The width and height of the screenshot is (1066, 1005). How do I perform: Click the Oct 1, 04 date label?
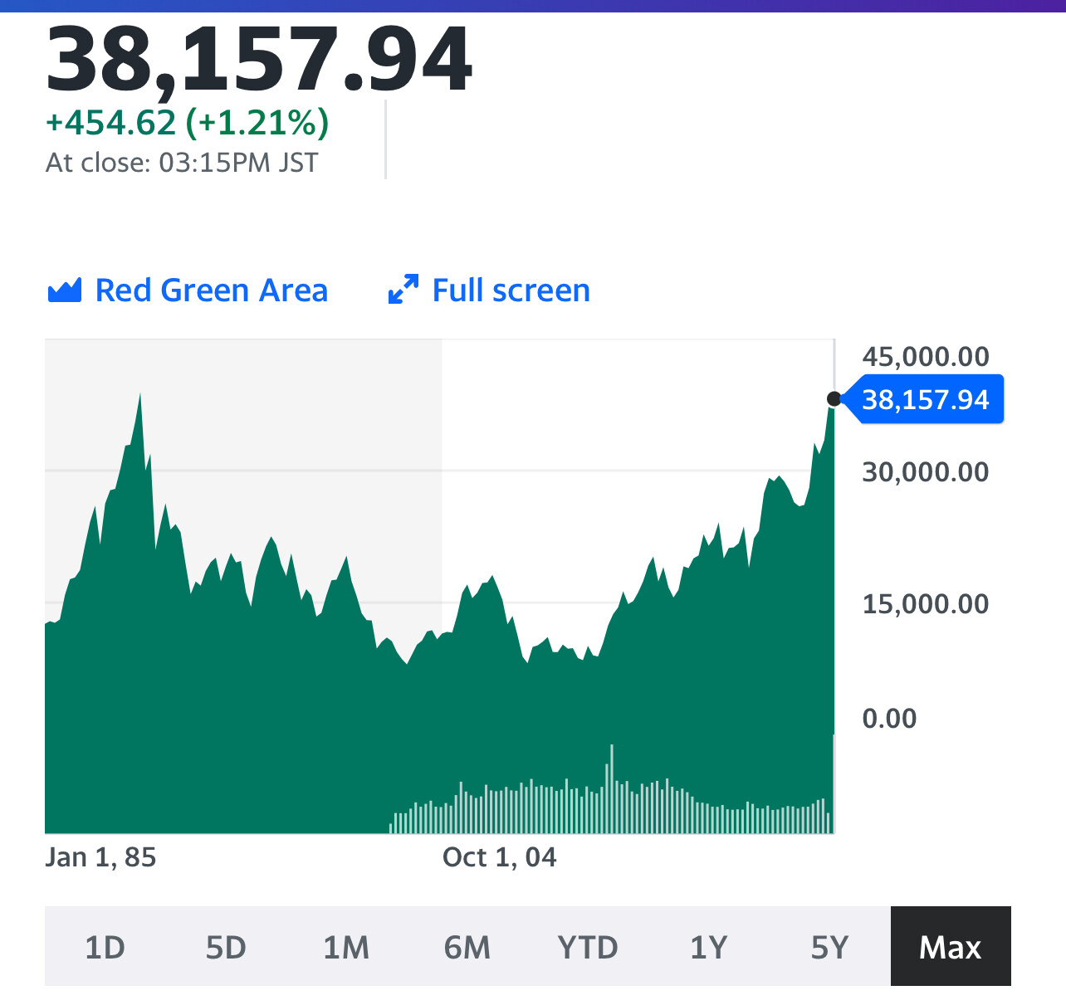pos(499,857)
